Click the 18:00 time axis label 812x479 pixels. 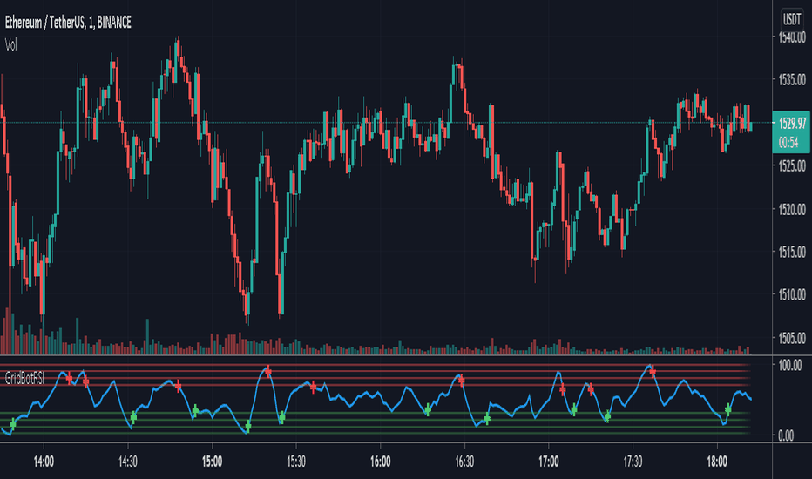click(717, 462)
